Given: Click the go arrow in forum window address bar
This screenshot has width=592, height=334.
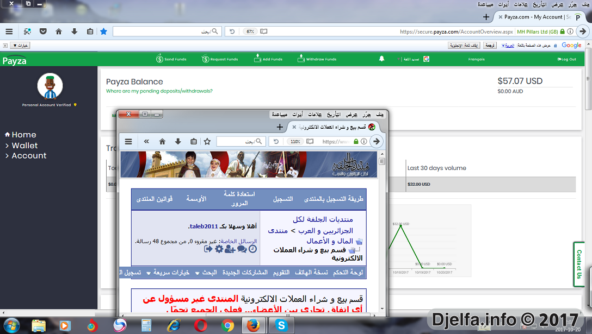Looking at the screenshot, I should [377, 142].
